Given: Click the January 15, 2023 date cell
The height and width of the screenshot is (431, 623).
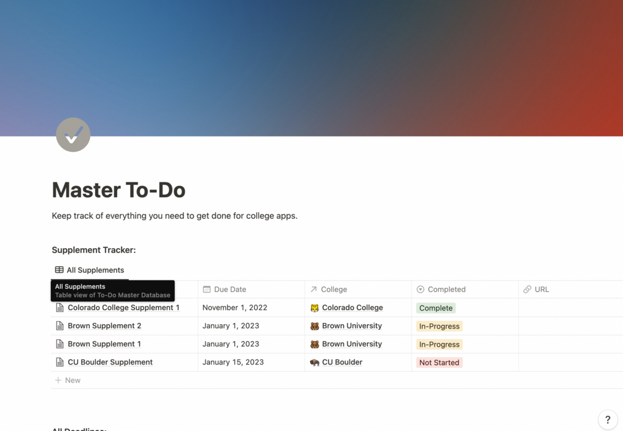Looking at the screenshot, I should point(251,362).
